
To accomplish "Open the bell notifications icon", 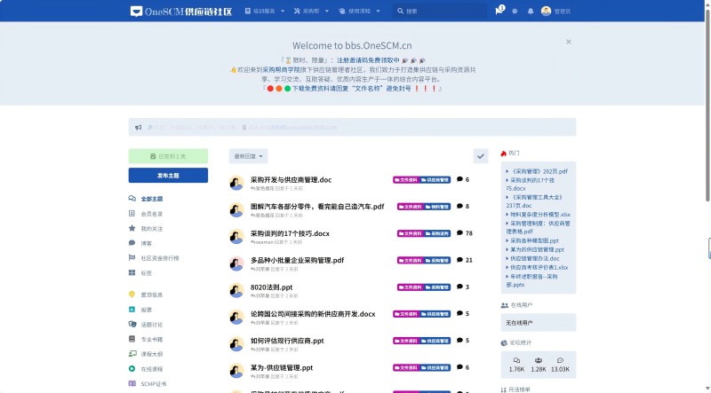I will [x=530, y=12].
